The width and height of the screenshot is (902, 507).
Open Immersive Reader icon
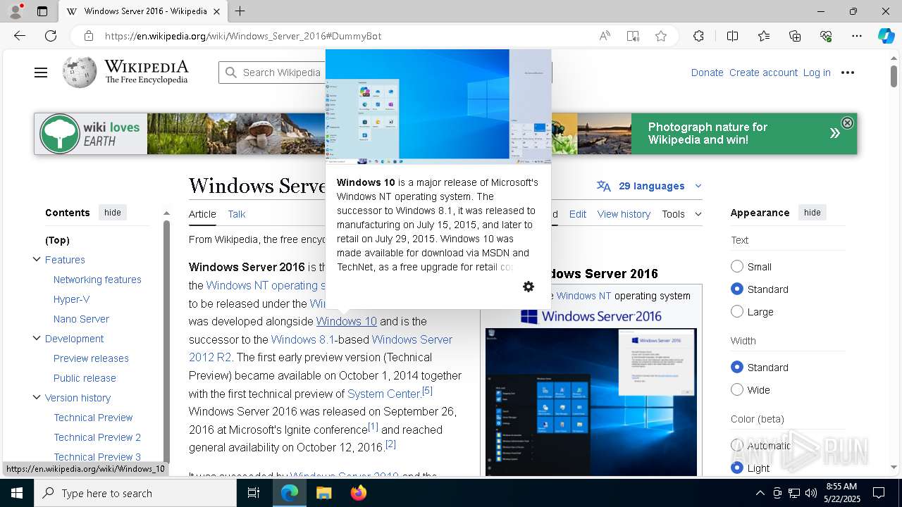point(633,36)
